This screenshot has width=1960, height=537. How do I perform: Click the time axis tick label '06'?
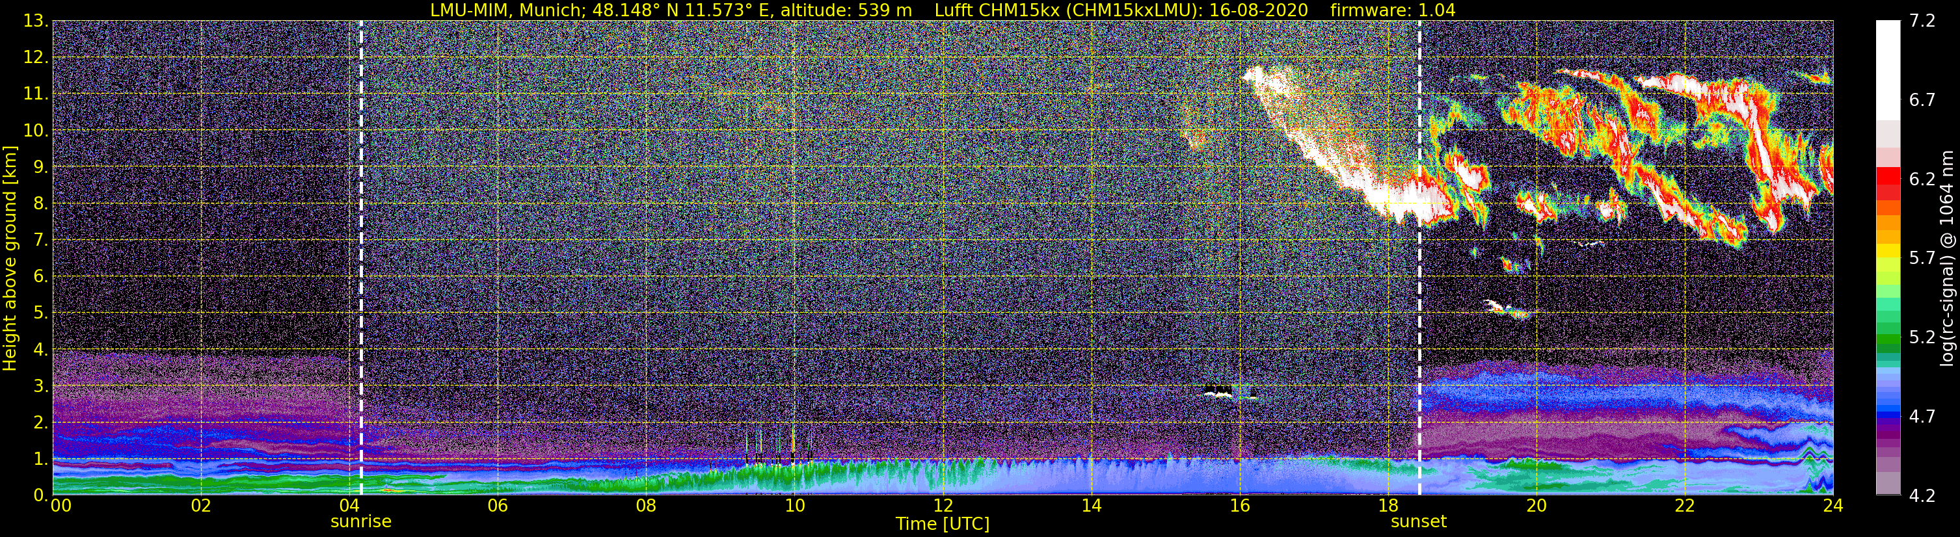pyautogui.click(x=498, y=506)
